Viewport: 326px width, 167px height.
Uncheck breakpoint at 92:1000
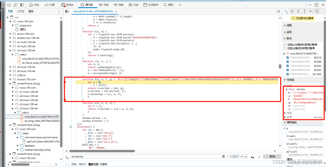pyautogui.click(x=288, y=74)
